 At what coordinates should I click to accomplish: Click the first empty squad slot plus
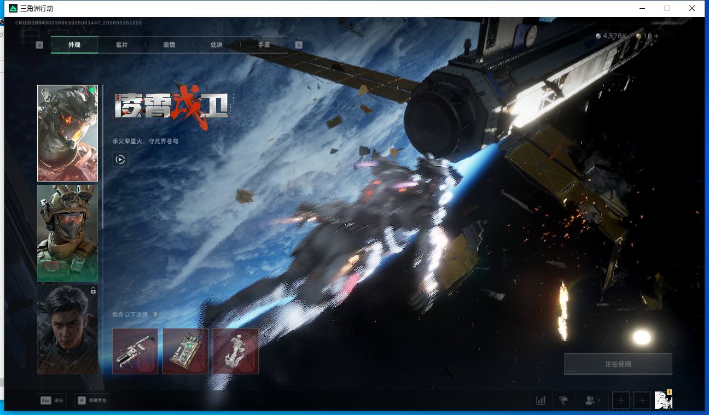(x=621, y=401)
